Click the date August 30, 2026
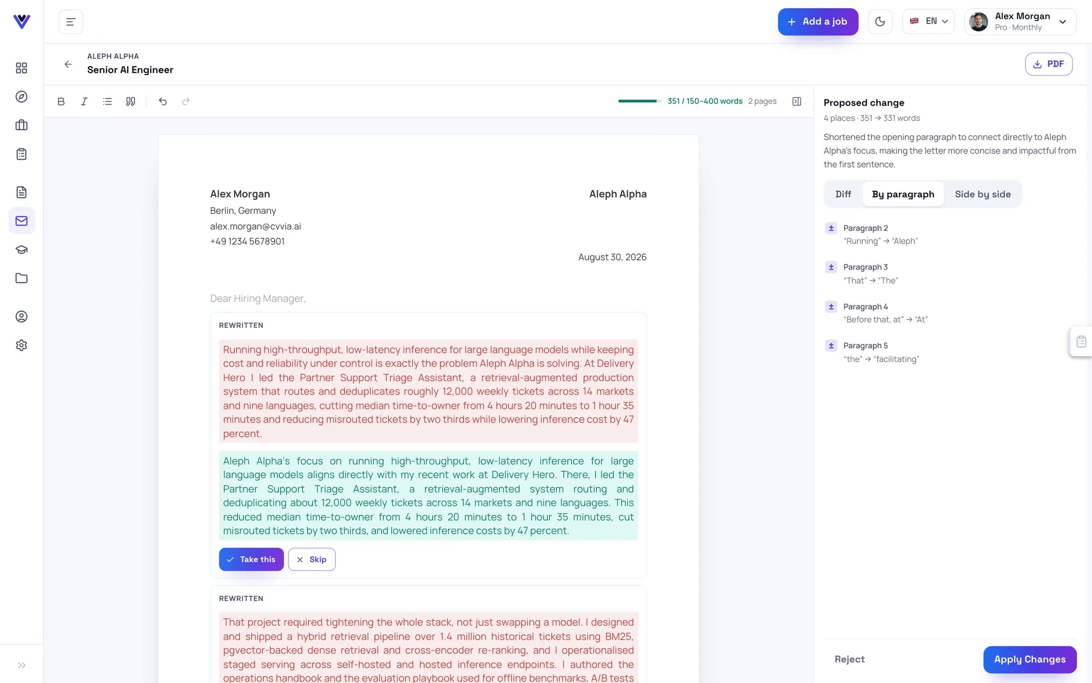The image size is (1092, 683). [x=612, y=257]
